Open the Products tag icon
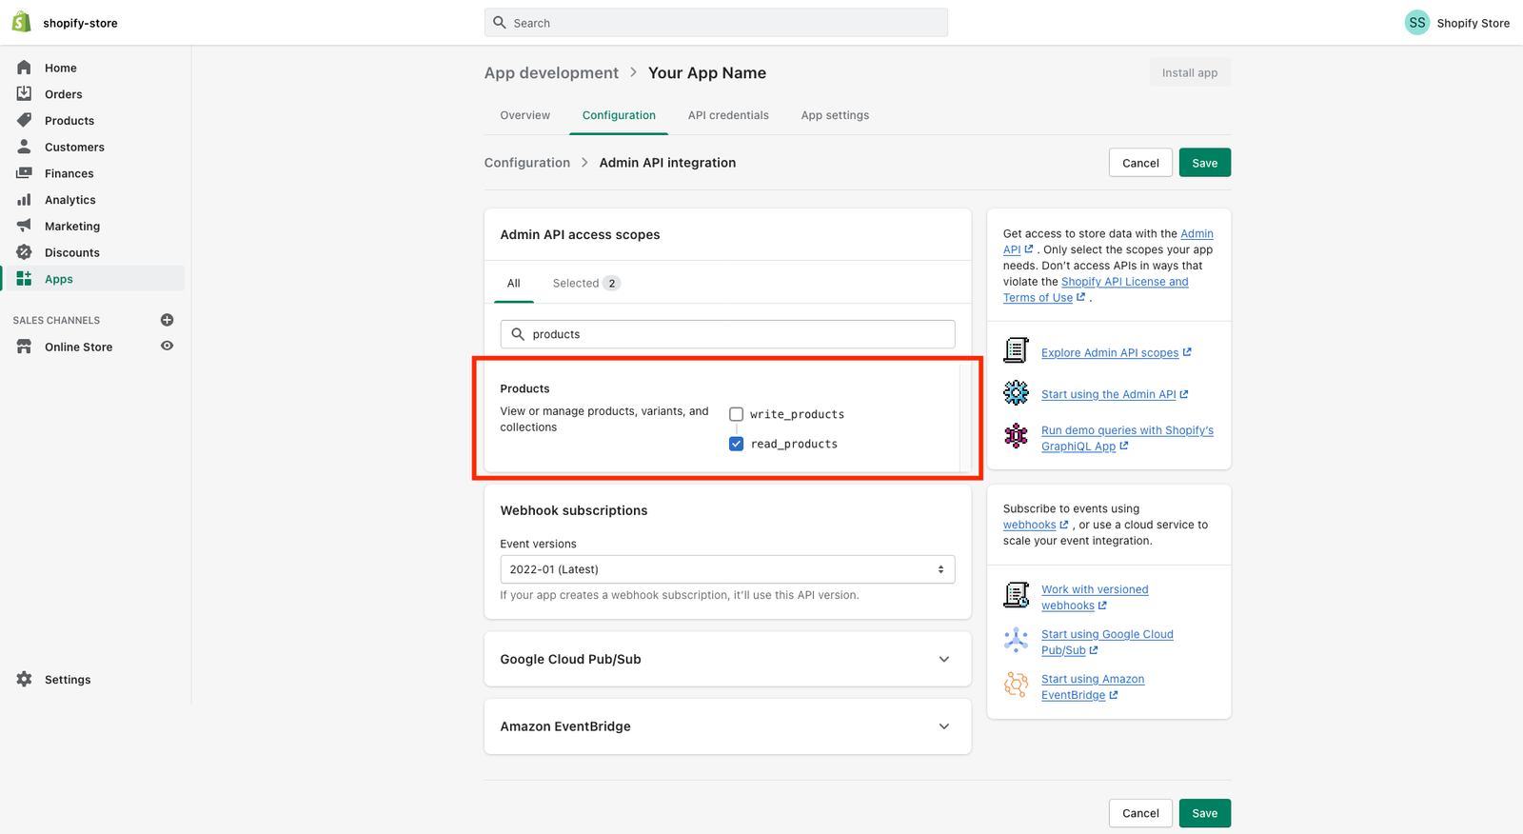 click(x=25, y=120)
